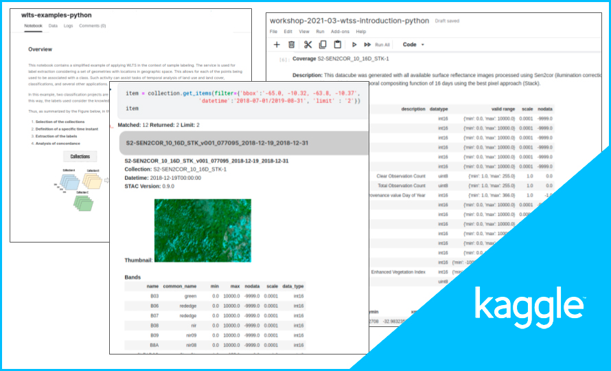
Task: Paste the cell with the clipboard icon
Action: click(x=338, y=45)
